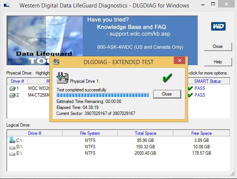Sort by physical Drive # column header
237x179 pixels.
pyautogui.click(x=17, y=81)
